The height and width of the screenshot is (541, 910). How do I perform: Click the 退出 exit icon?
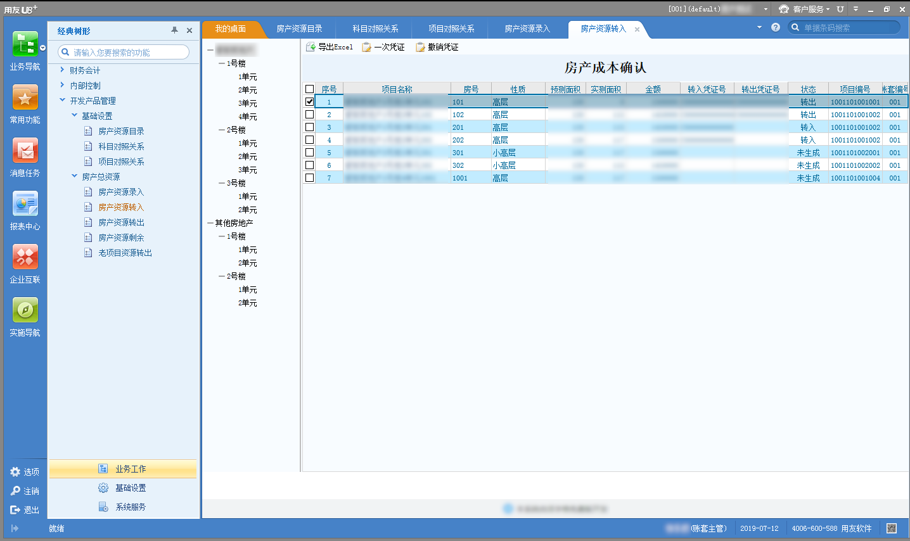15,510
